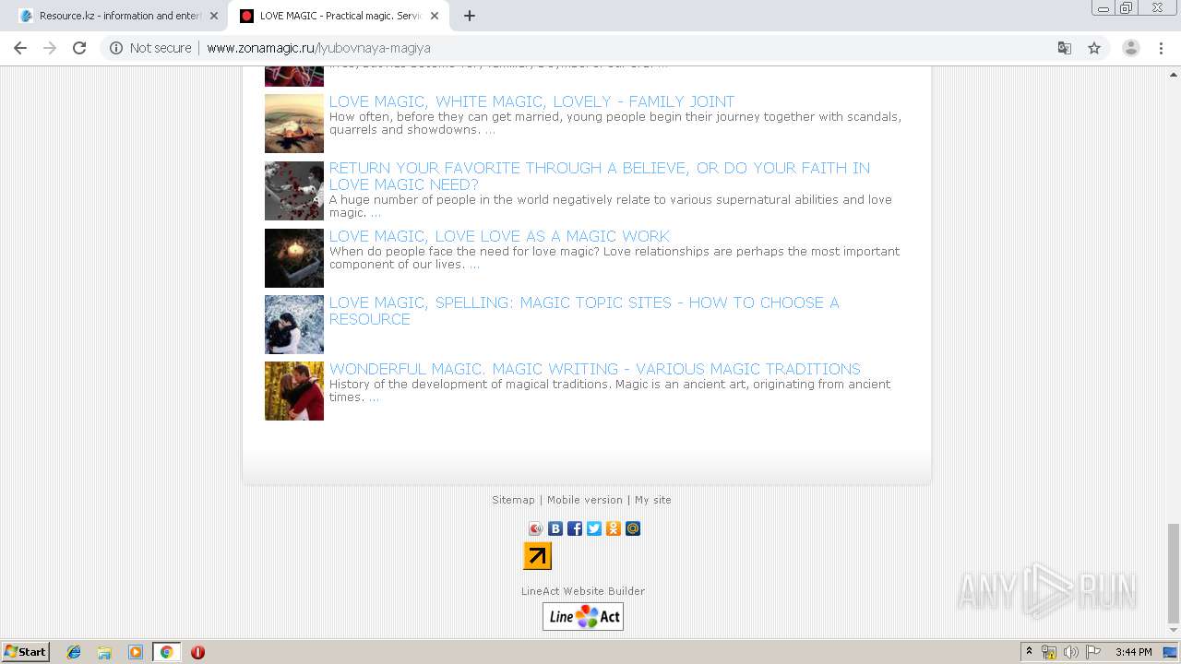Viewport: 1181px width, 664px height.
Task: Switch to the Mobile version link
Action: tap(585, 500)
